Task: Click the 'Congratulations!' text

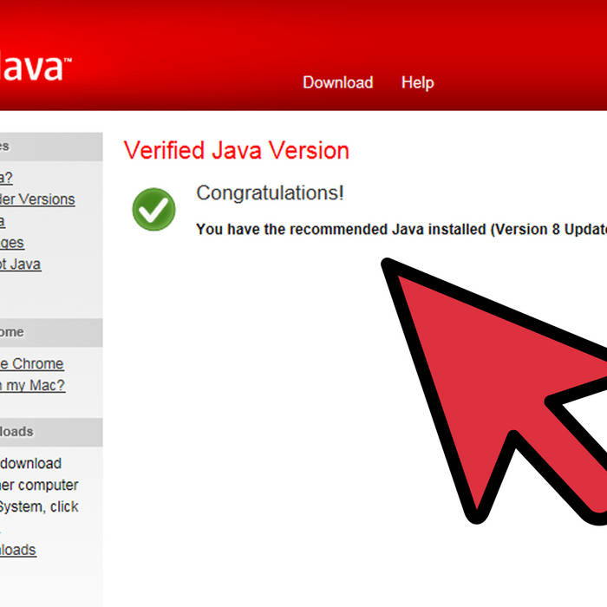Action: [270, 193]
